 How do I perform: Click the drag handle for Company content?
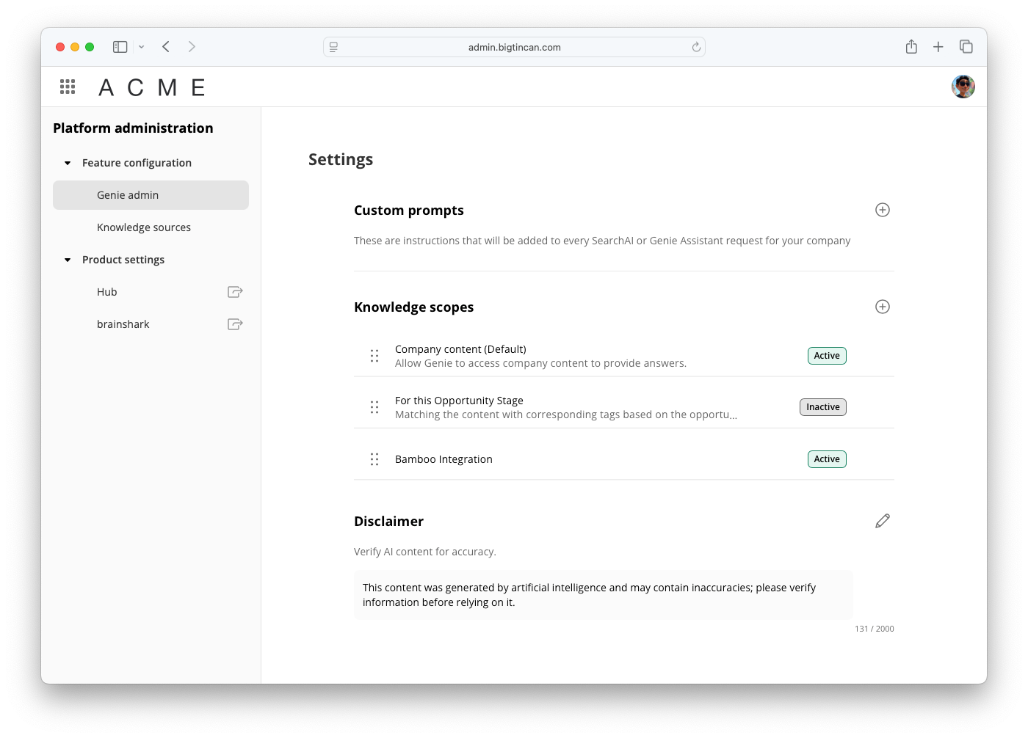click(374, 356)
